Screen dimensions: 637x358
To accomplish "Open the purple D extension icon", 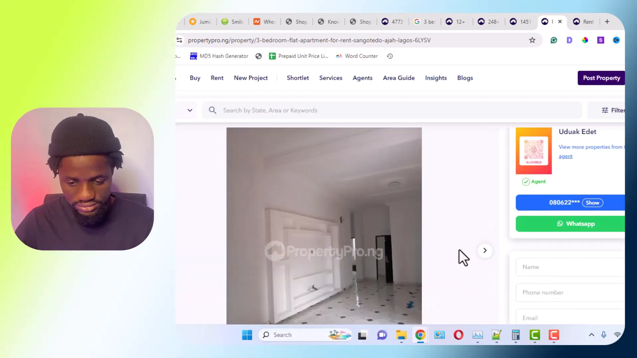I will click(569, 40).
